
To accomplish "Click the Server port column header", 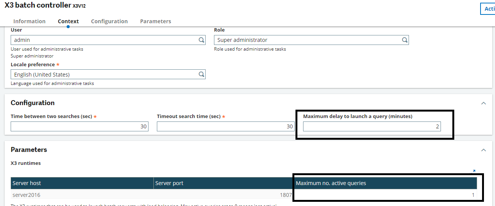I will click(x=224, y=183).
